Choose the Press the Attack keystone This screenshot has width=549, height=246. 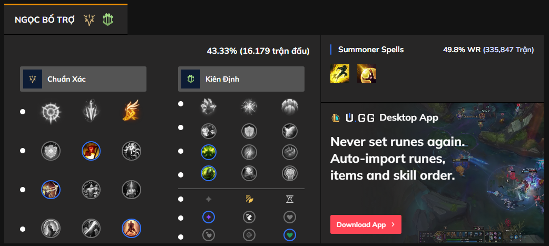(x=51, y=112)
